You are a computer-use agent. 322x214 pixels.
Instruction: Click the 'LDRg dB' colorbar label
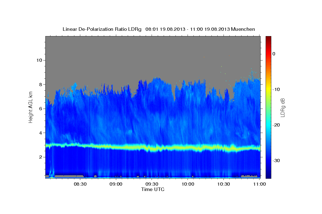click(282, 107)
